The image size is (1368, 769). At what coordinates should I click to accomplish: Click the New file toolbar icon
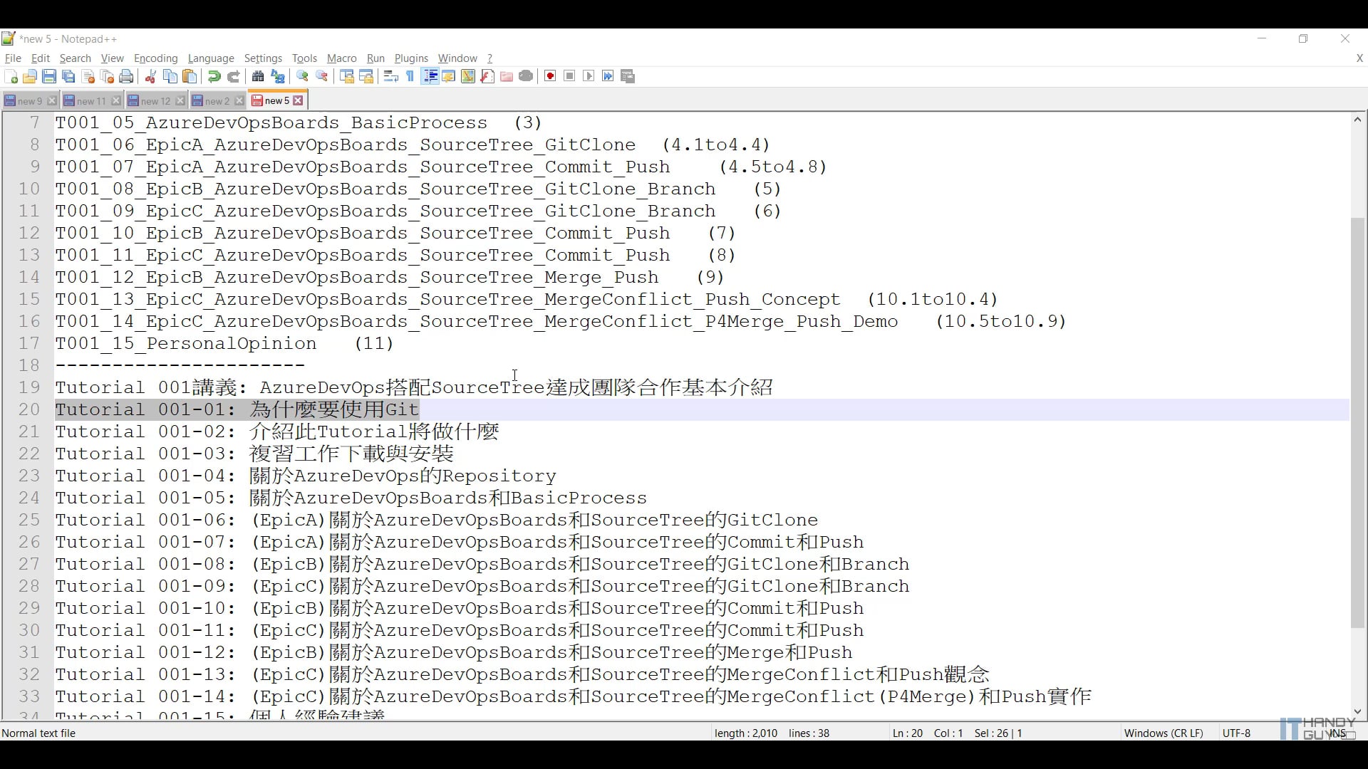click(x=11, y=77)
